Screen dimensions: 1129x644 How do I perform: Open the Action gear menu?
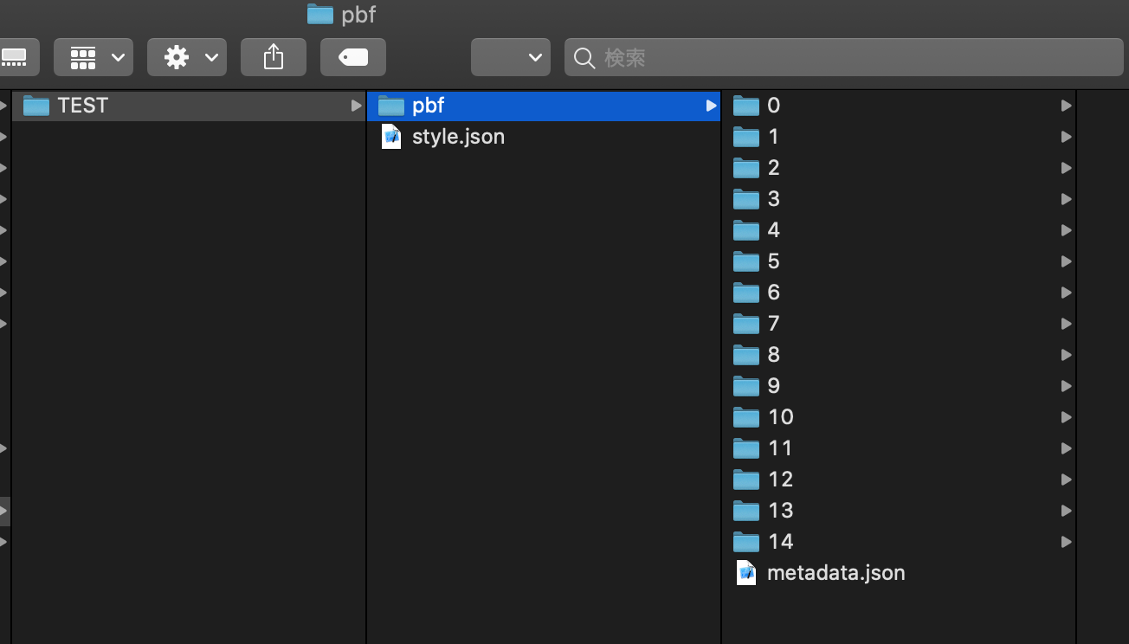click(187, 57)
